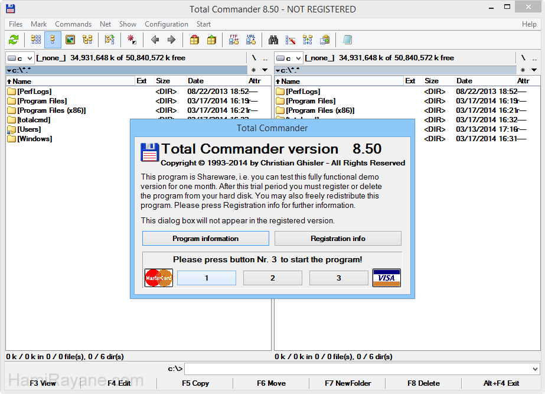The height and width of the screenshot is (394, 545).
Task: Sort left panel by Name column header
Action: (x=70, y=81)
